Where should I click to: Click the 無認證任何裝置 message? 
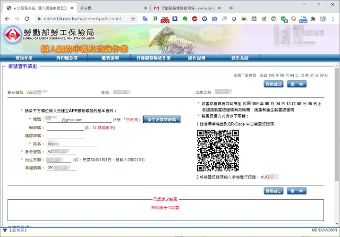pos(165,208)
